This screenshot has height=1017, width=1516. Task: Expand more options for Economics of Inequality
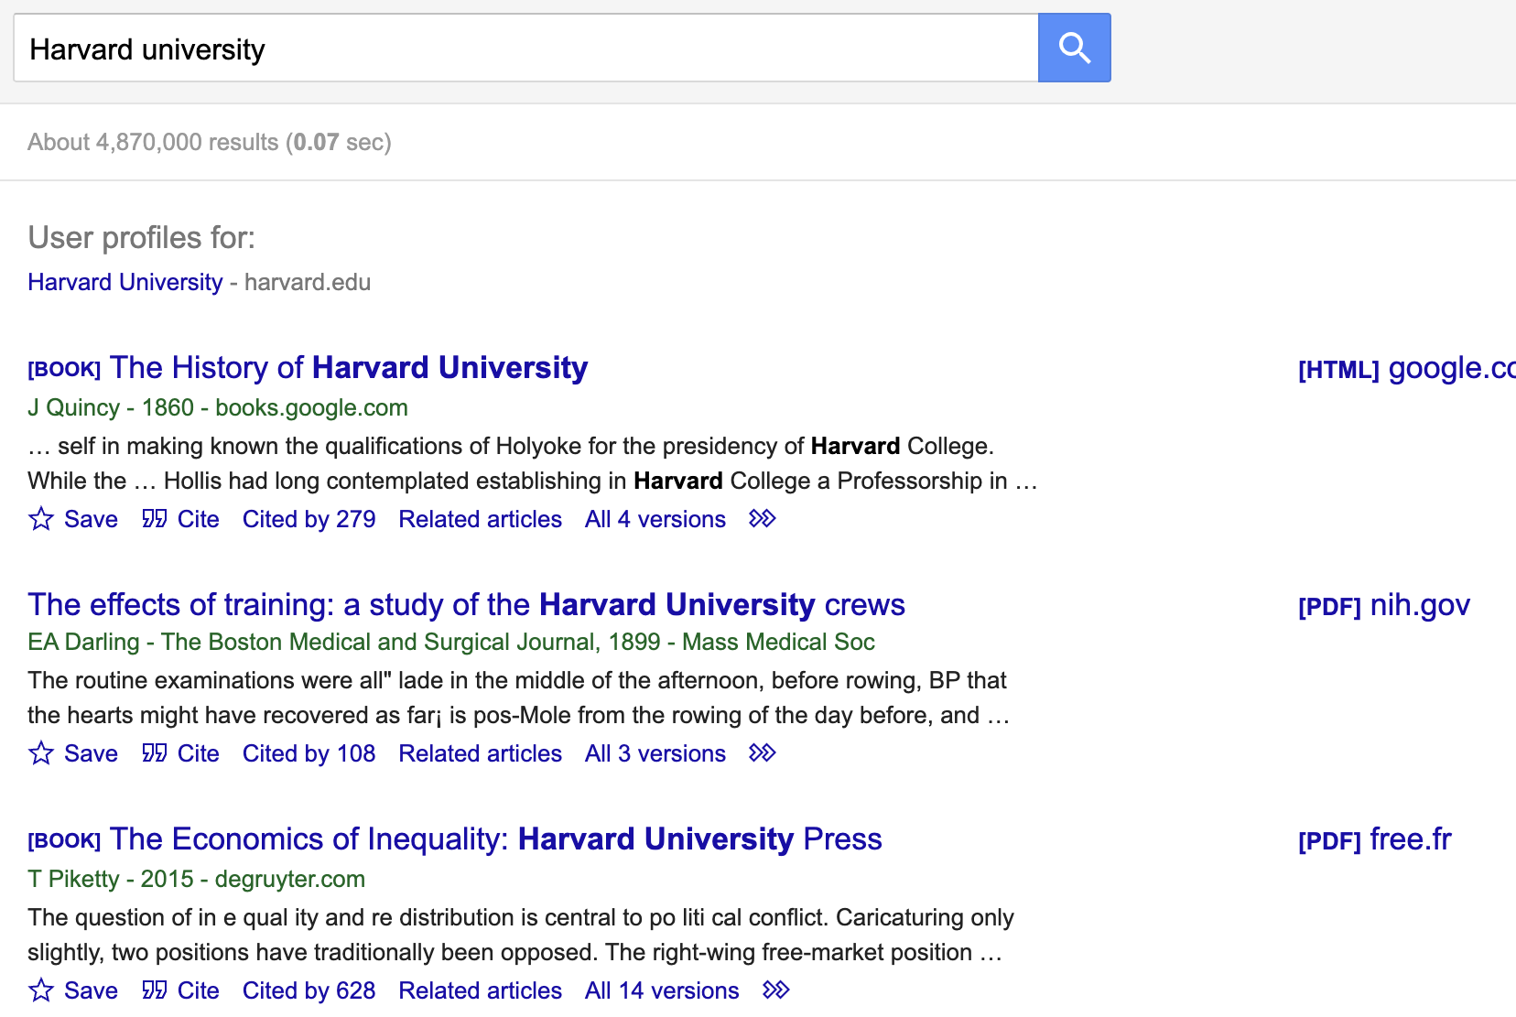775,990
